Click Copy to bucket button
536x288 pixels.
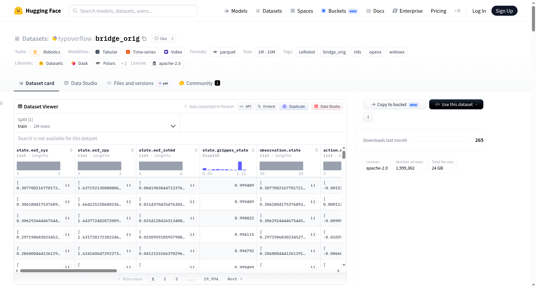(x=395, y=104)
